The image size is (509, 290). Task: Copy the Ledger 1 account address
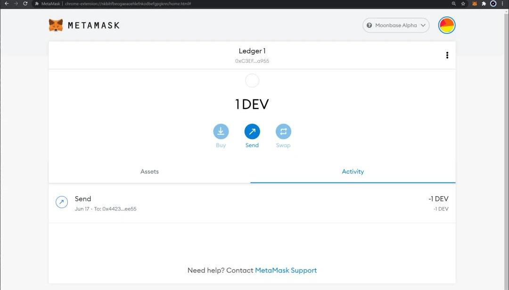point(252,61)
